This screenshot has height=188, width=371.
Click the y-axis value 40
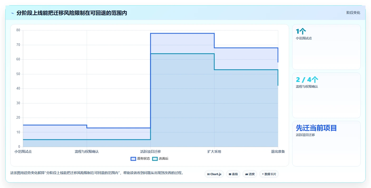[x=18, y=88]
